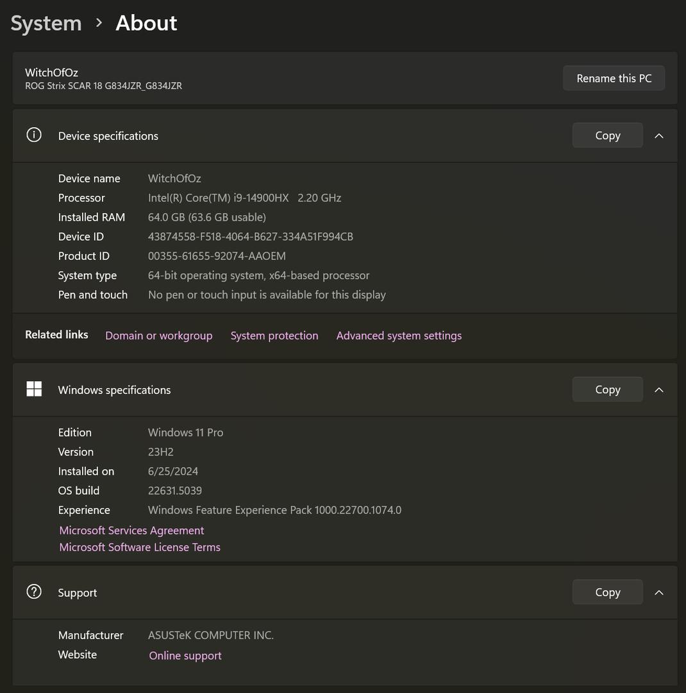Copy the Support information
Screen dimensions: 686x693
[607, 592]
